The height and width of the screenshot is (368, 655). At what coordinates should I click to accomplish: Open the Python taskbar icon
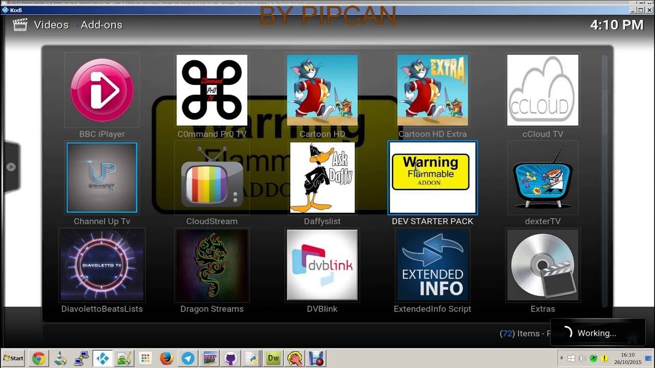252,358
